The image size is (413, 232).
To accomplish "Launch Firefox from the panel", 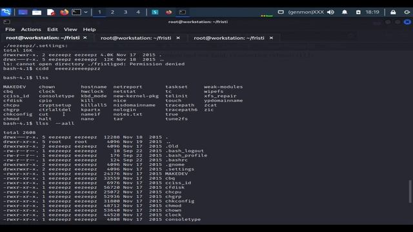I will [x=64, y=12].
